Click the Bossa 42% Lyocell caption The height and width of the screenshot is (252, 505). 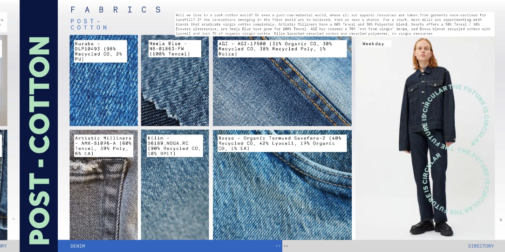282,143
